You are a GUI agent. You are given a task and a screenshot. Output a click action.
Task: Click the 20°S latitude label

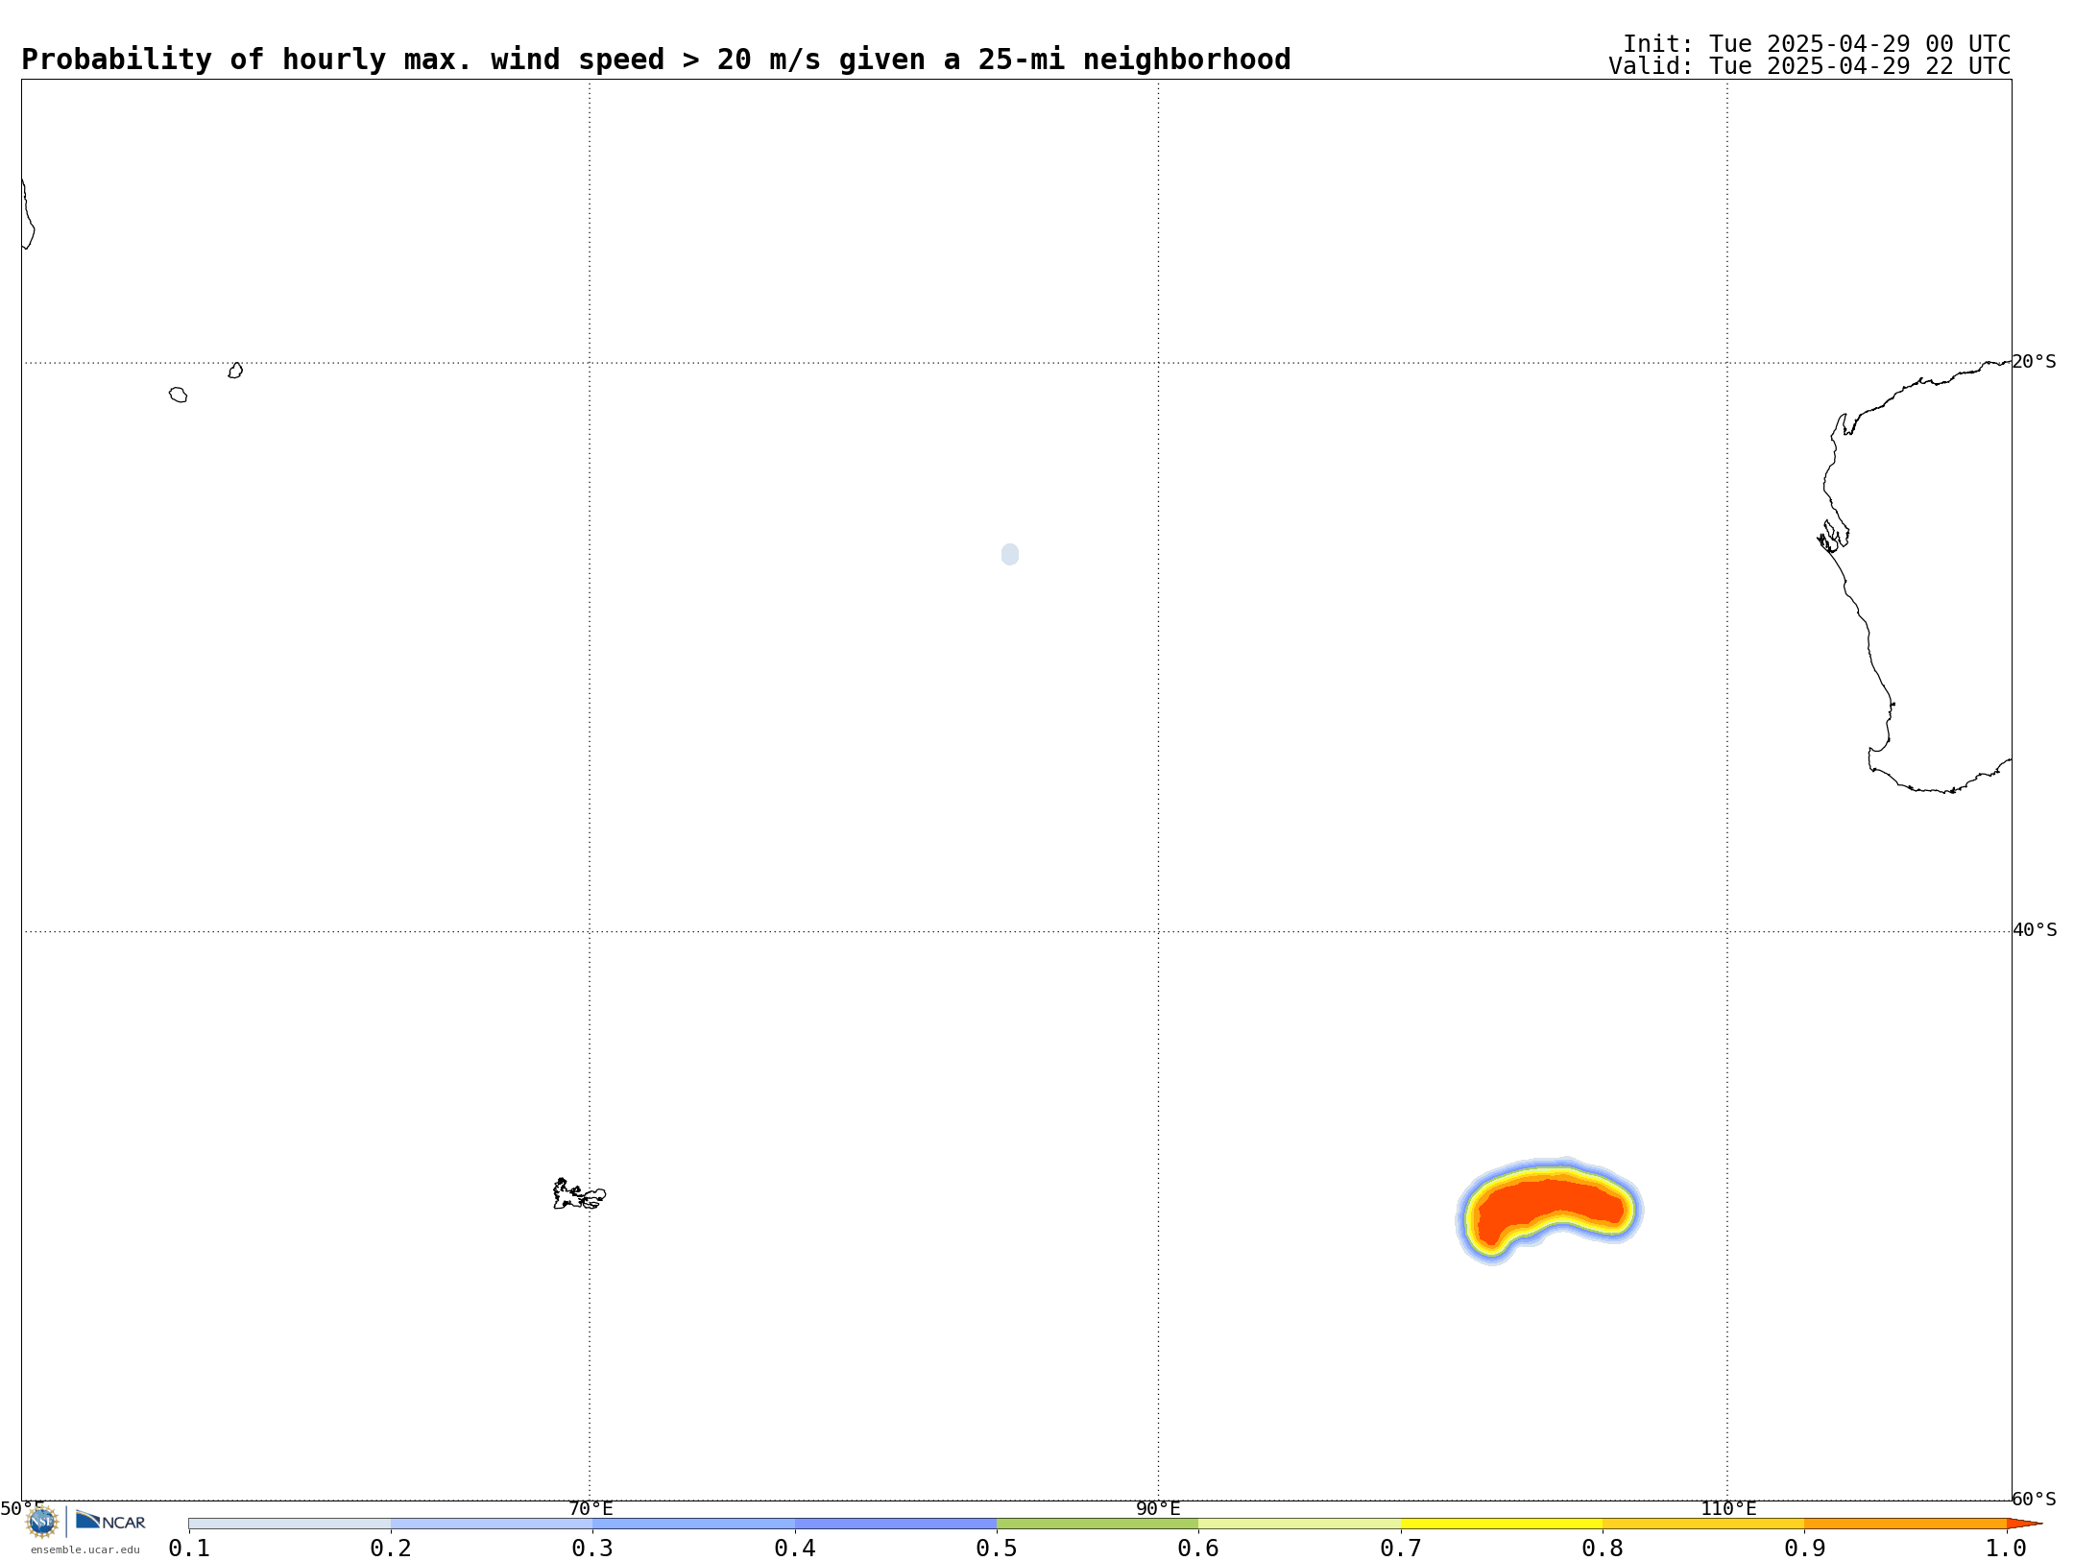(2034, 362)
